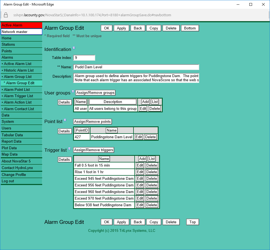The image size is (270, 250).
Task: Apply changes to the alarm group
Action: coord(121,28)
